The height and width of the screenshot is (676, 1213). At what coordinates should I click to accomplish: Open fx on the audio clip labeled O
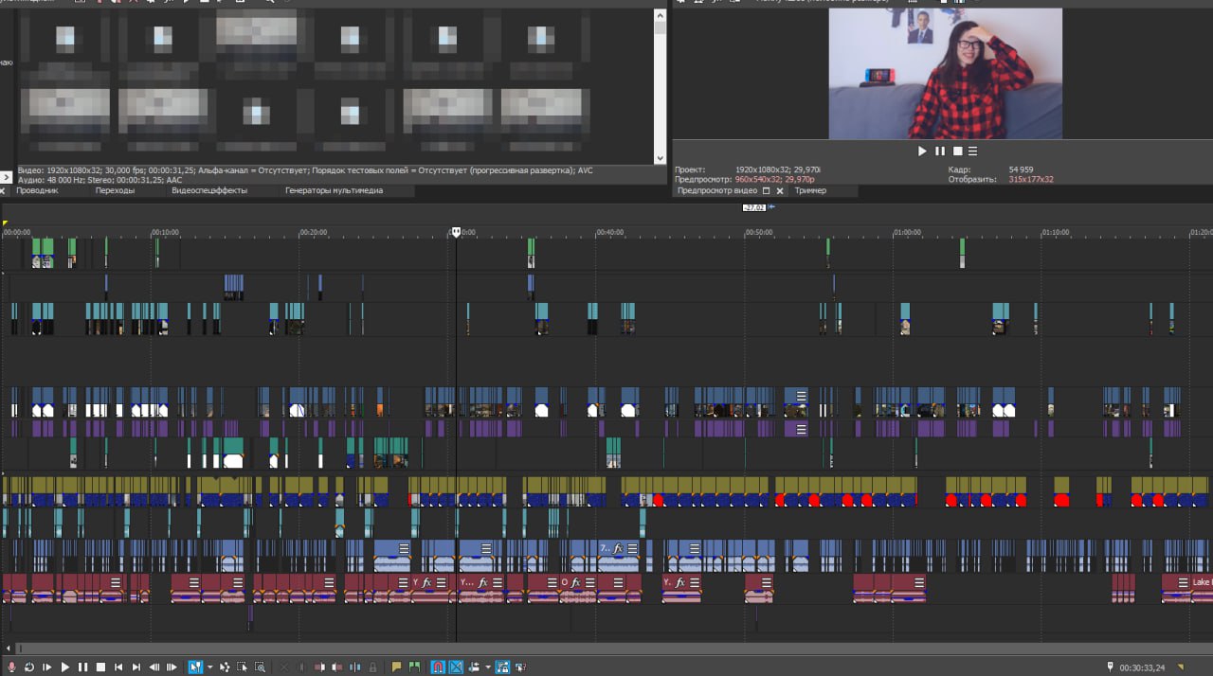point(575,582)
